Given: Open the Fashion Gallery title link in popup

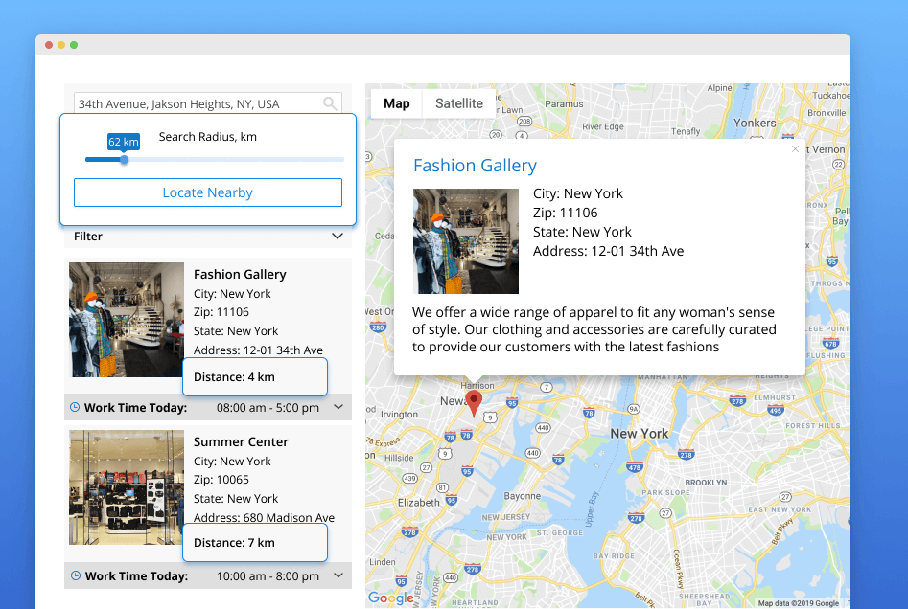Looking at the screenshot, I should coord(475,166).
